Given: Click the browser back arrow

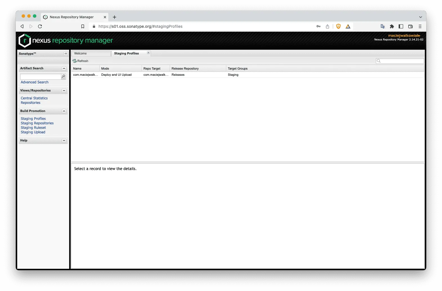Looking at the screenshot, I should 22,26.
